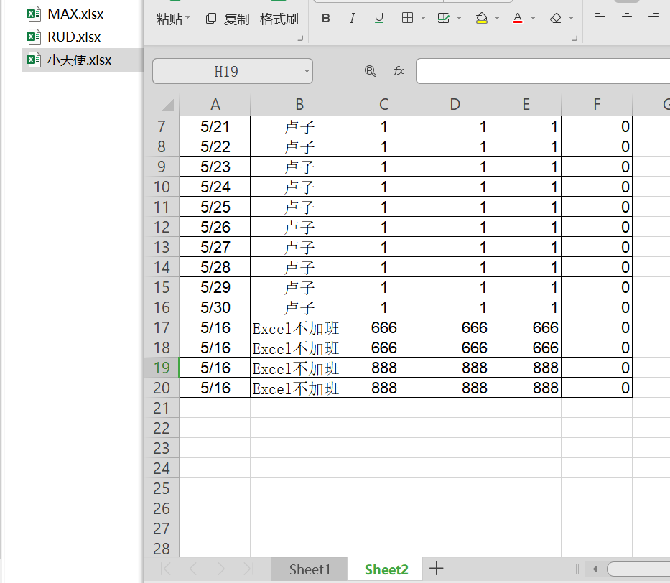
Task: Click cell C18 value 666
Action: point(383,348)
